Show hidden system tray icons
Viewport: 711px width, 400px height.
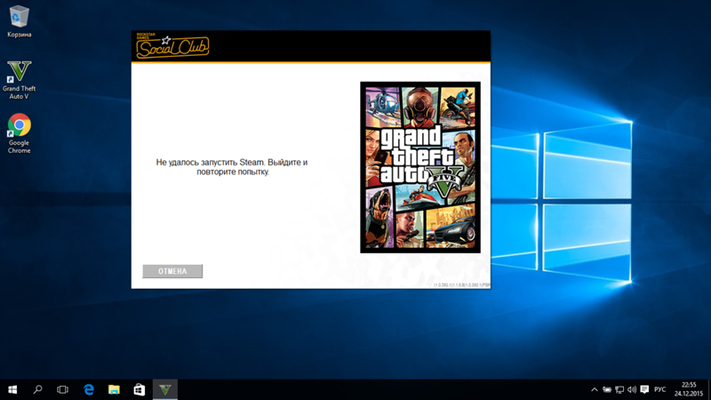[x=595, y=389]
